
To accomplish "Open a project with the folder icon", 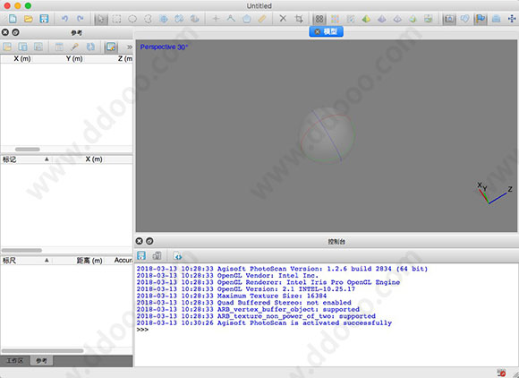I will (x=29, y=19).
